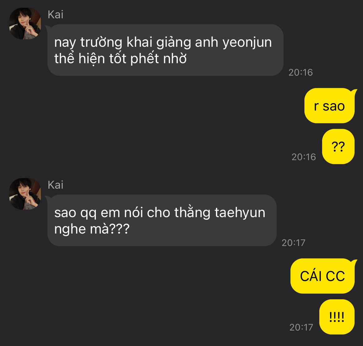This screenshot has height=346, width=363.
Task: Select the 20:17 timestamp next to the '!!!!' bubble
Action: click(x=301, y=327)
